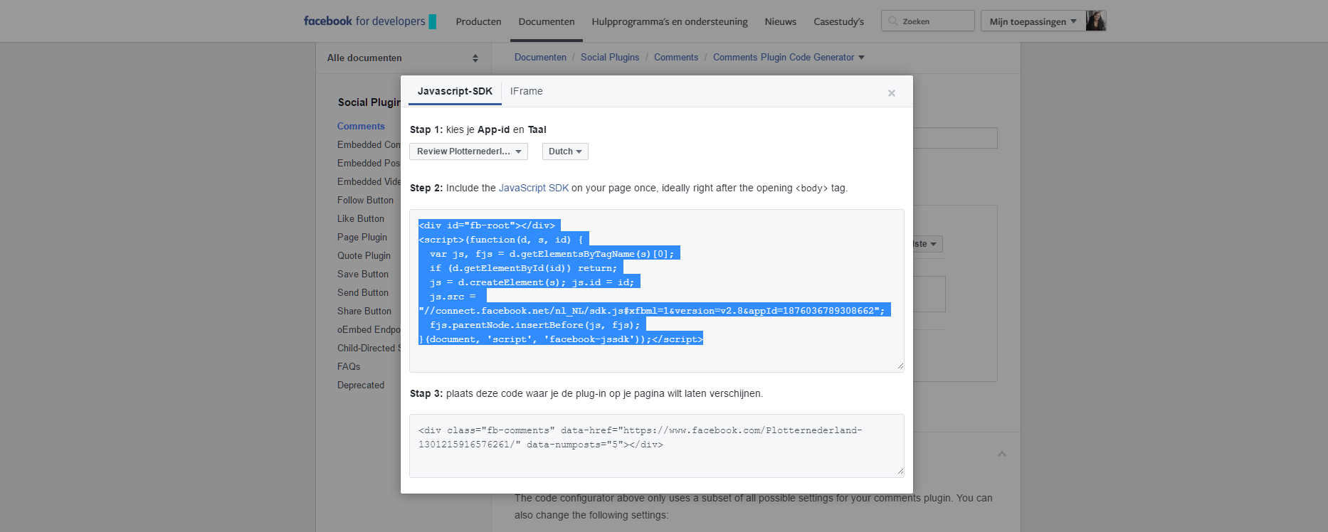1328x532 pixels.
Task: Open Page Plugin in sidebar
Action: [x=362, y=237]
